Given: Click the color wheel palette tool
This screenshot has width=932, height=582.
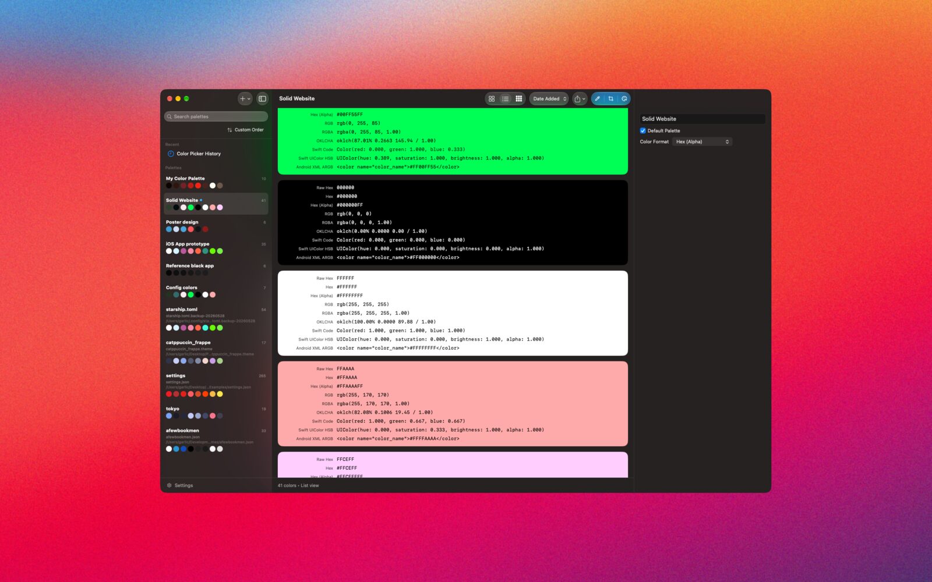Looking at the screenshot, I should click(x=624, y=99).
